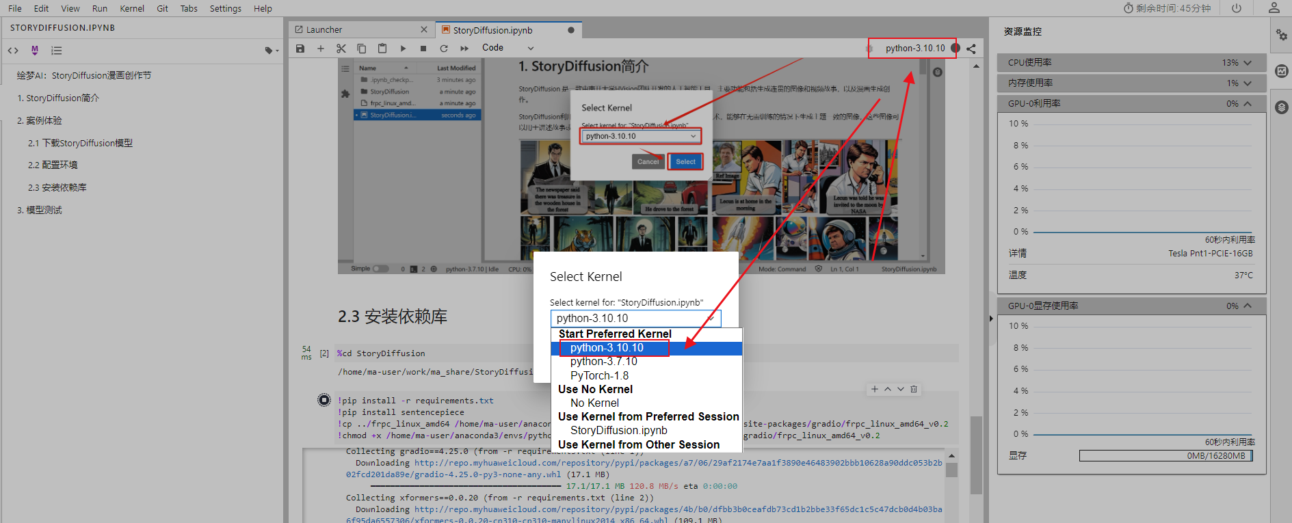Open the View menu
This screenshot has height=523, width=1292.
tap(70, 8)
